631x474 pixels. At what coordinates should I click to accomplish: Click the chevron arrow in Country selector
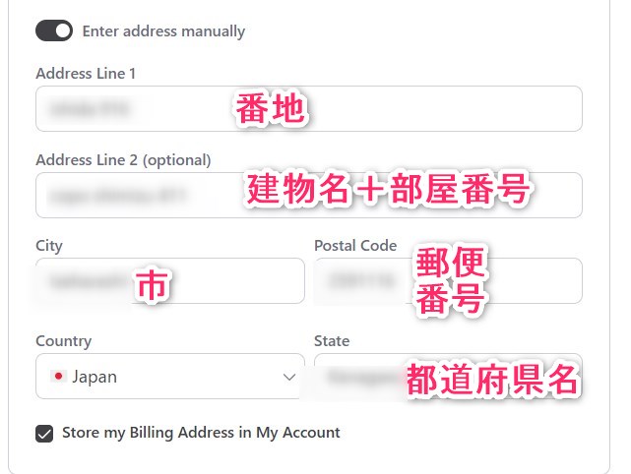point(289,377)
